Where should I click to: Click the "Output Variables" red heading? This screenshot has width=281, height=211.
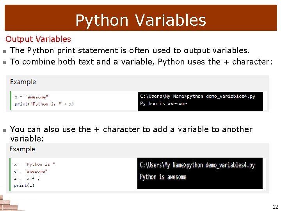point(38,39)
